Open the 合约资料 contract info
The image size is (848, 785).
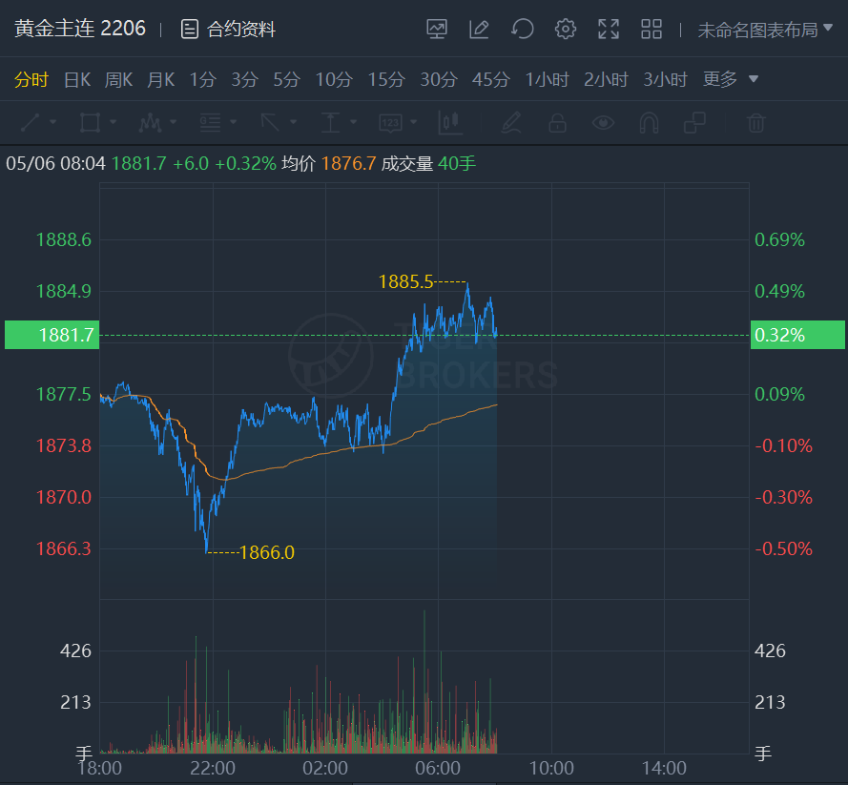[229, 30]
